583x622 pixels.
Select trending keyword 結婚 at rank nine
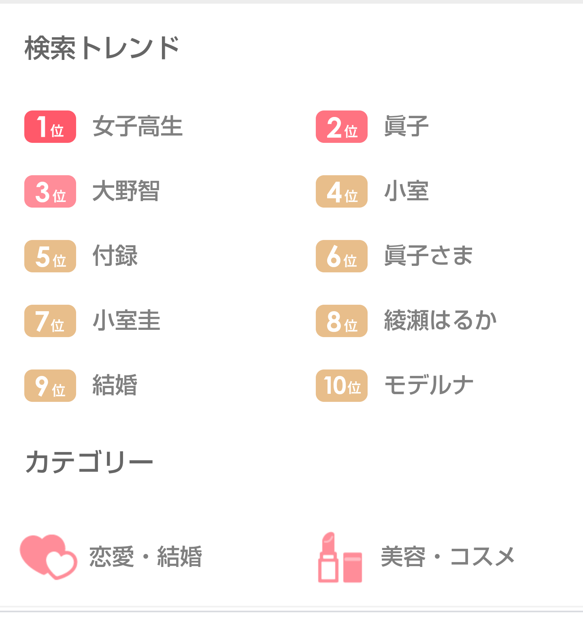[x=115, y=385]
